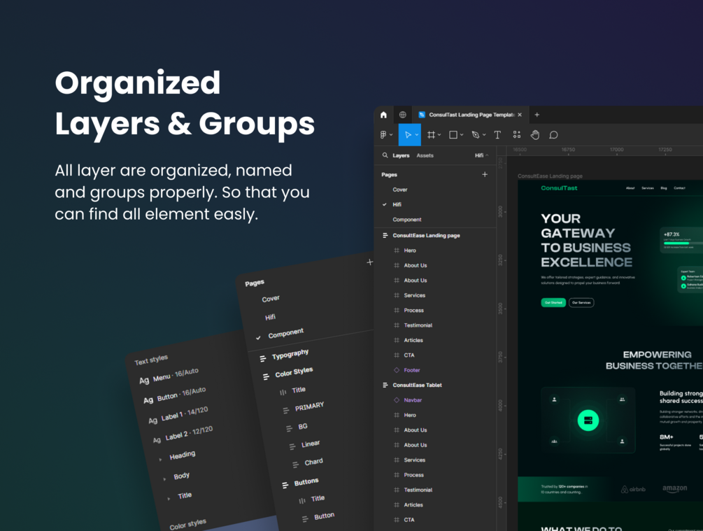This screenshot has height=531, width=703.
Task: Click the ConsulTast logo on canvas
Action: (559, 188)
